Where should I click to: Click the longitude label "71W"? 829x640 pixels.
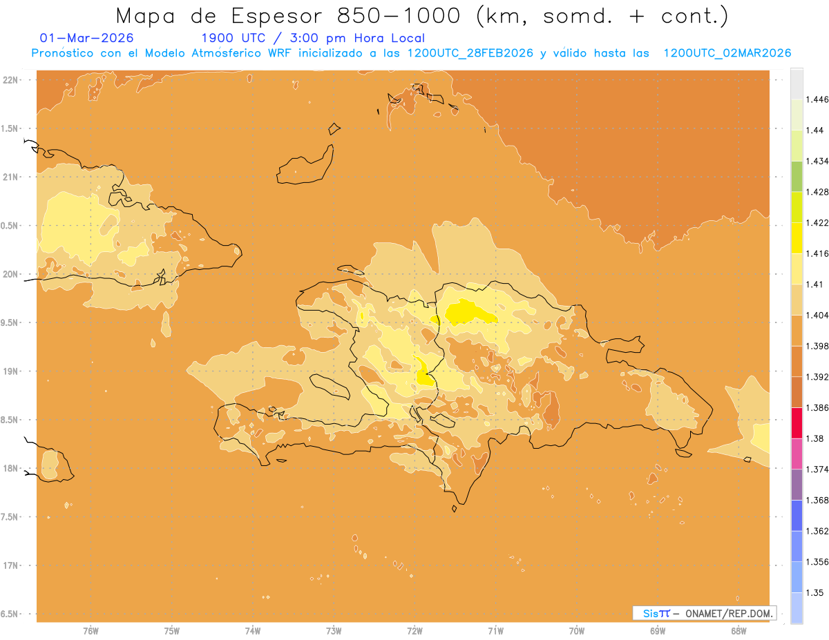coord(495,630)
